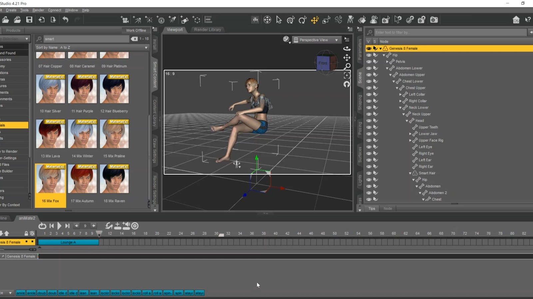
Task: Open the Window menu
Action: pyautogui.click(x=71, y=10)
